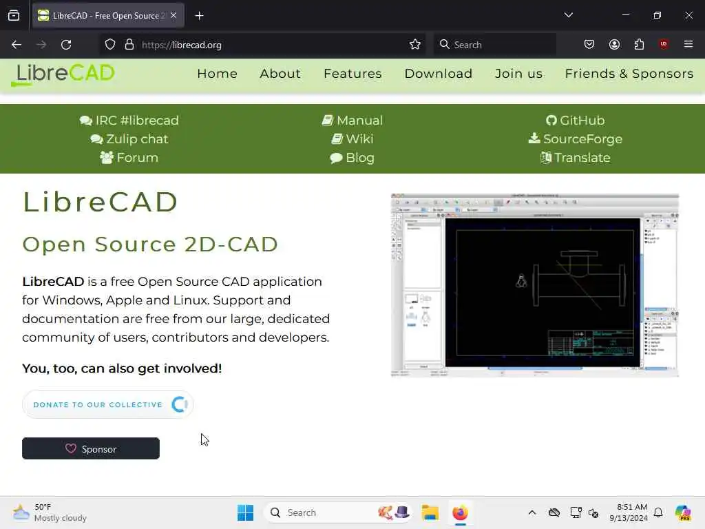Click the LibreCAD logo
Screen dimensions: 705x529
63,74
